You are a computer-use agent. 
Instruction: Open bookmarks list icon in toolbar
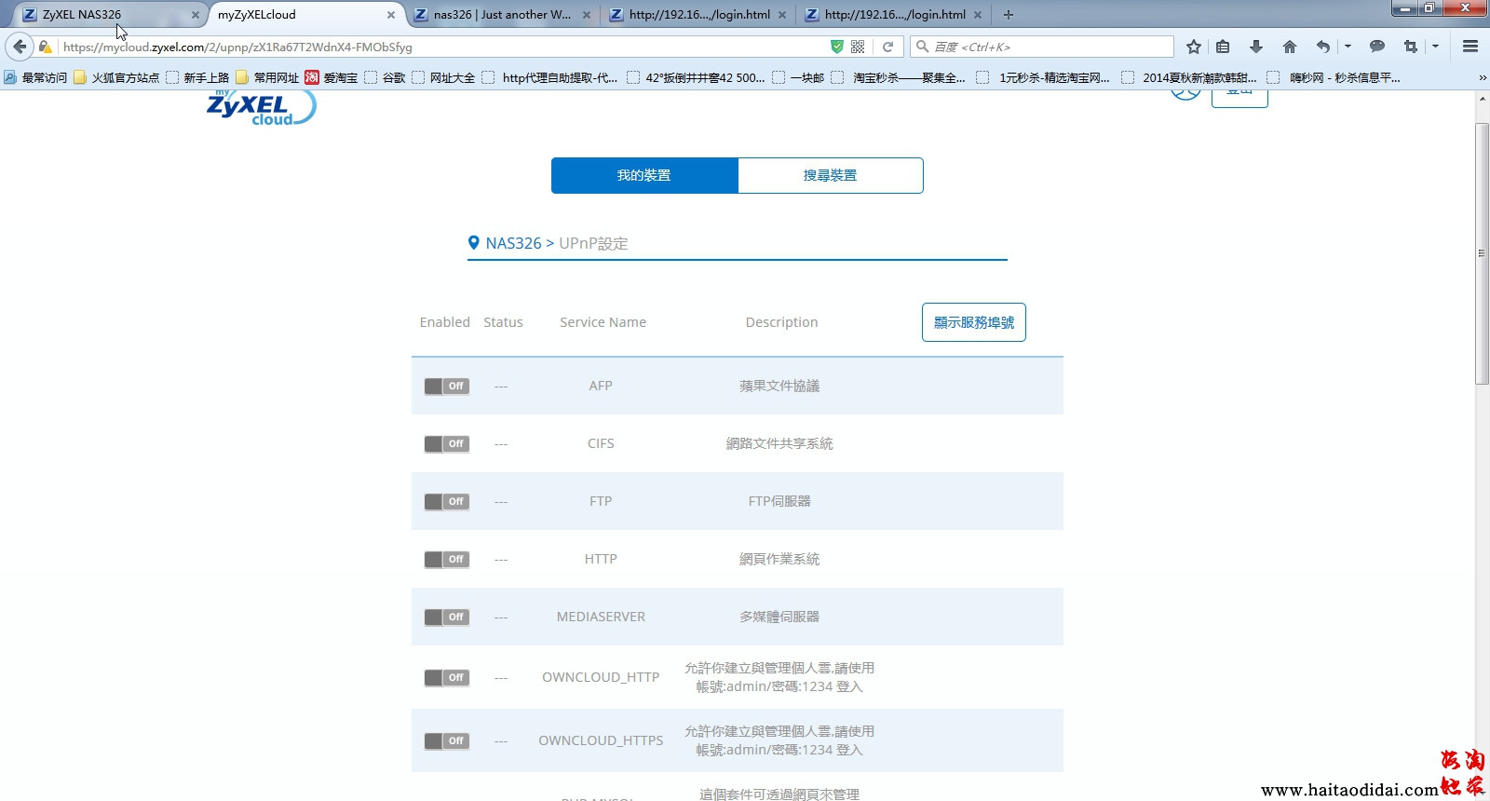pyautogui.click(x=1223, y=47)
